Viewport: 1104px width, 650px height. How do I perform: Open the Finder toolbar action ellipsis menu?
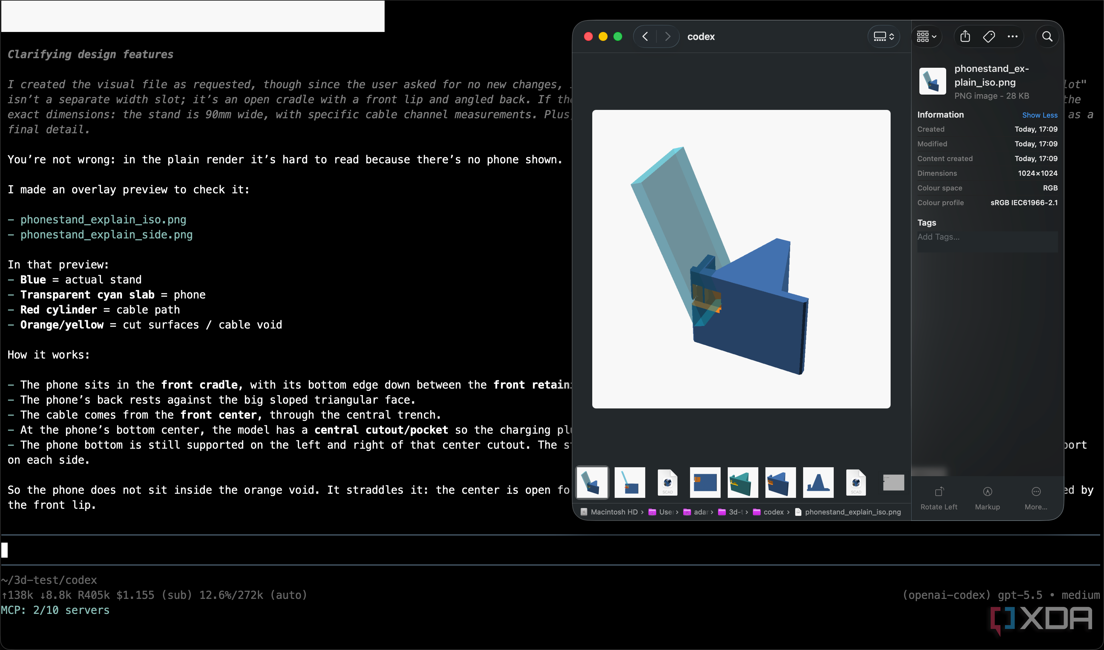pyautogui.click(x=1012, y=36)
